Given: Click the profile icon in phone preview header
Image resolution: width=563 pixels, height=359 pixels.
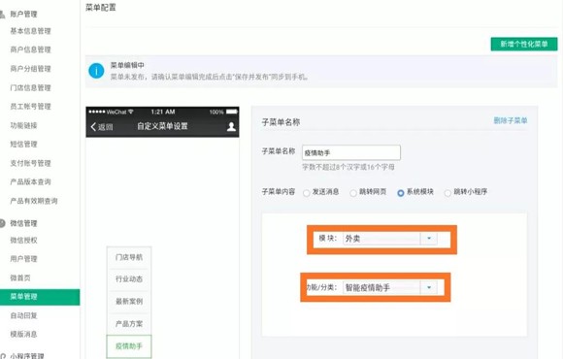Looking at the screenshot, I should coord(231,126).
